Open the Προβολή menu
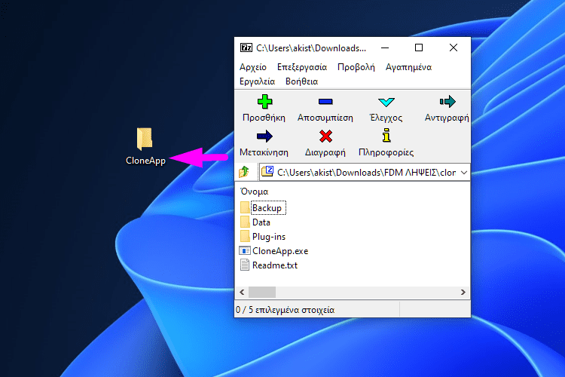The image size is (565, 377). click(x=356, y=67)
